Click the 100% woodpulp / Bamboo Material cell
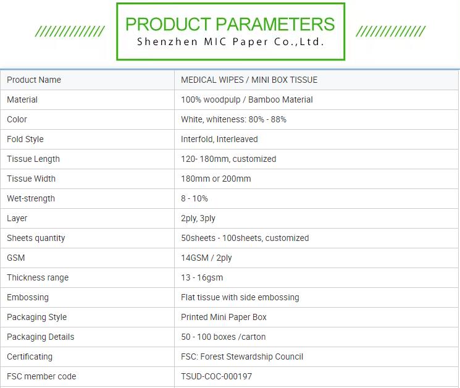The image size is (460, 388). click(x=316, y=100)
